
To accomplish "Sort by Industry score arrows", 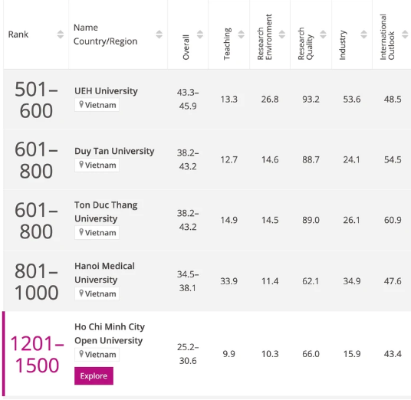I will pos(363,34).
